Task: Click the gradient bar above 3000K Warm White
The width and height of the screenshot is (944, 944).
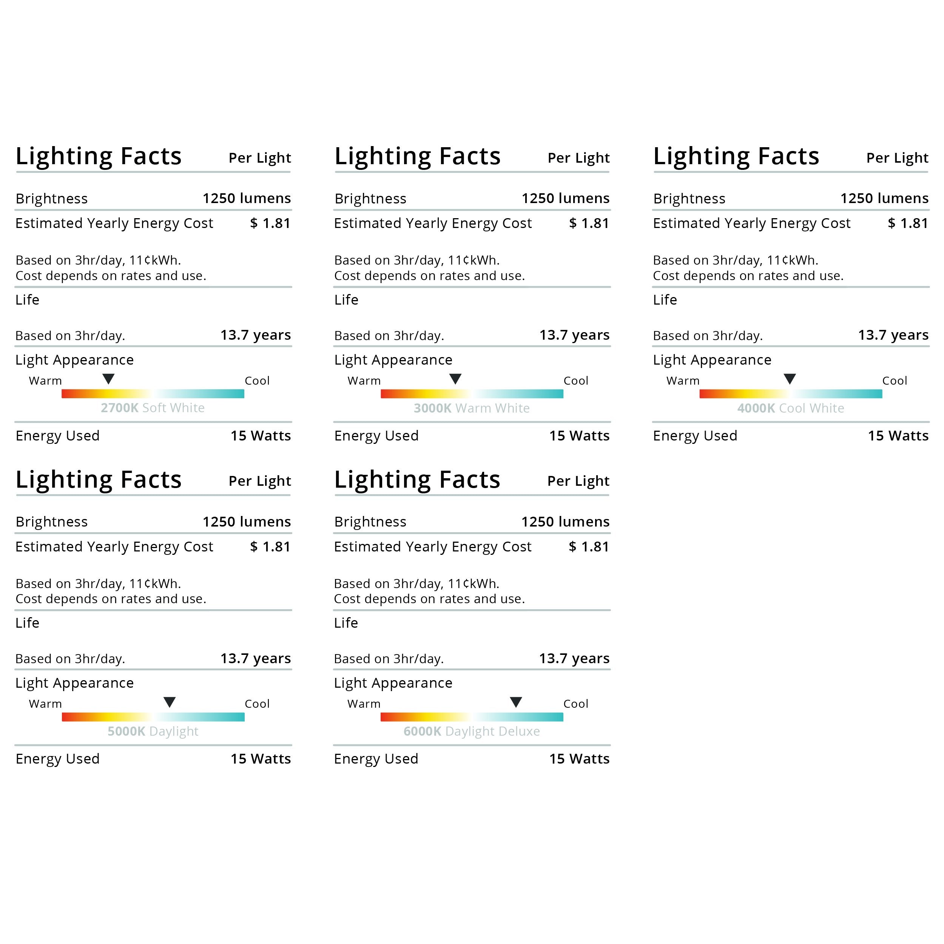Action: click(x=472, y=394)
